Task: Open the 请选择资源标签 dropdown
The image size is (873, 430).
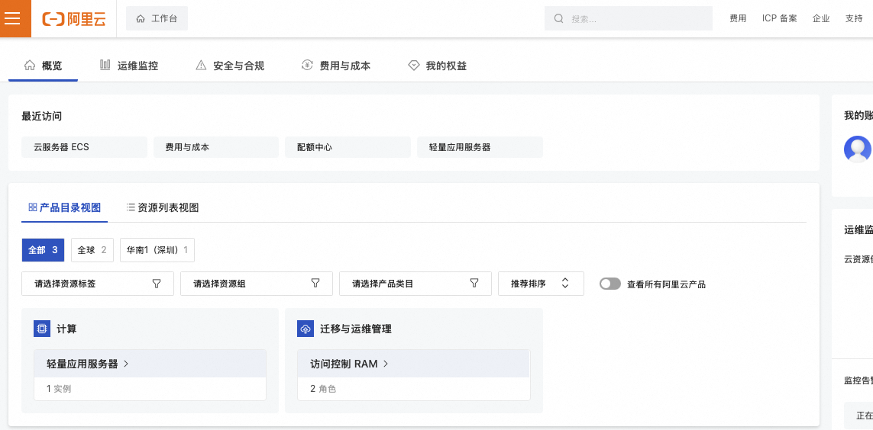Action: click(98, 284)
